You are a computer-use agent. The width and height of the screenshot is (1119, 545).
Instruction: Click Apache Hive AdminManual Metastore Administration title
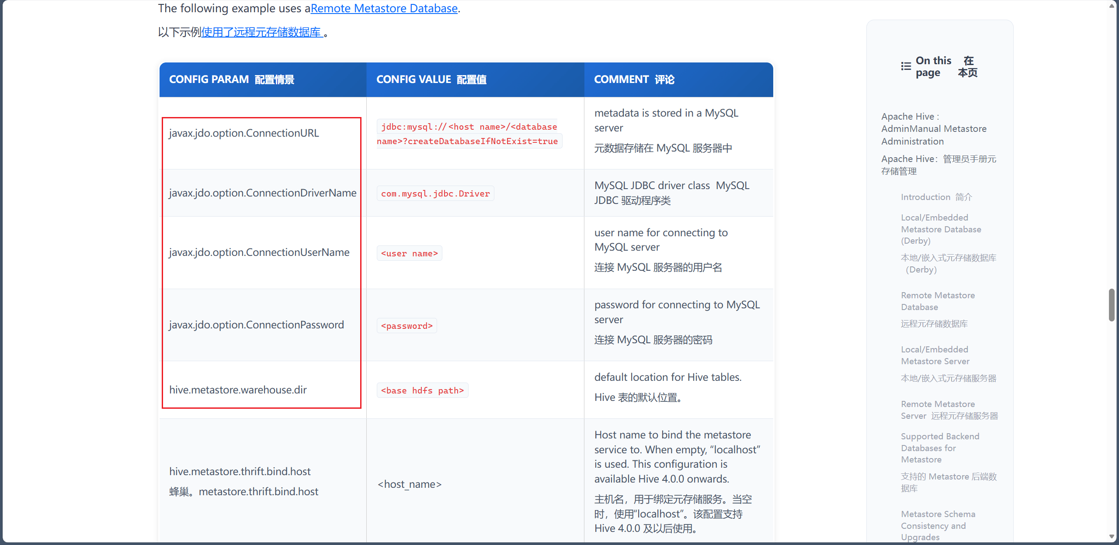[934, 129]
